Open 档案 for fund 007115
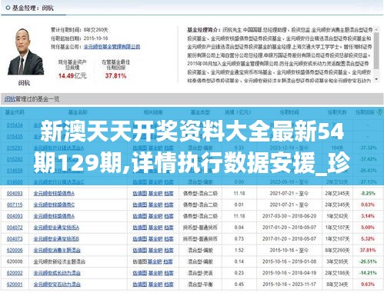The image size is (384, 293). tap(169, 205)
